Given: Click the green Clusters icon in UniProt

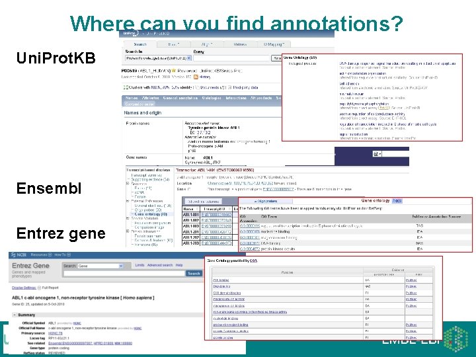Looking at the screenshot, I should click(x=126, y=87).
